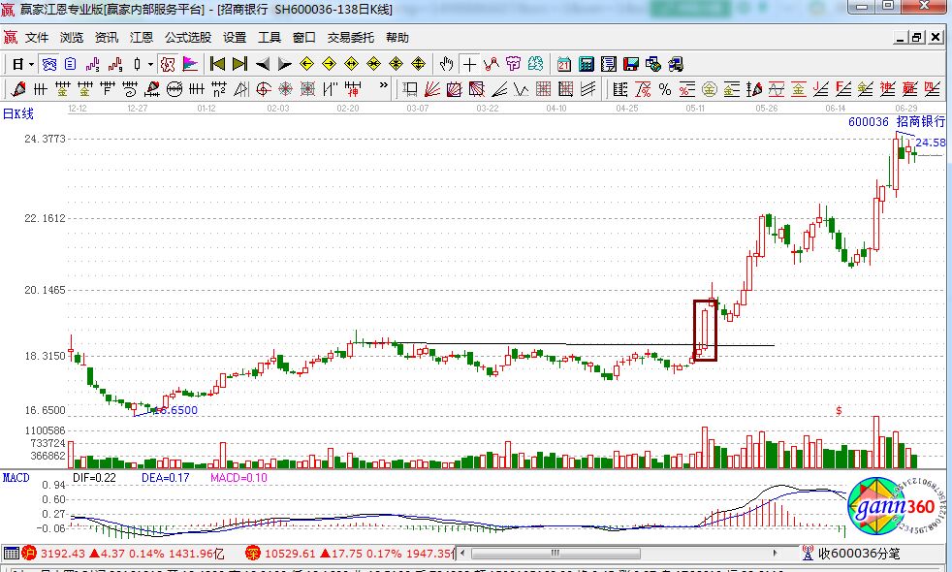Screen dimensions: 952x572
Task: Click the percent sign drawing tool
Action: coord(664,90)
